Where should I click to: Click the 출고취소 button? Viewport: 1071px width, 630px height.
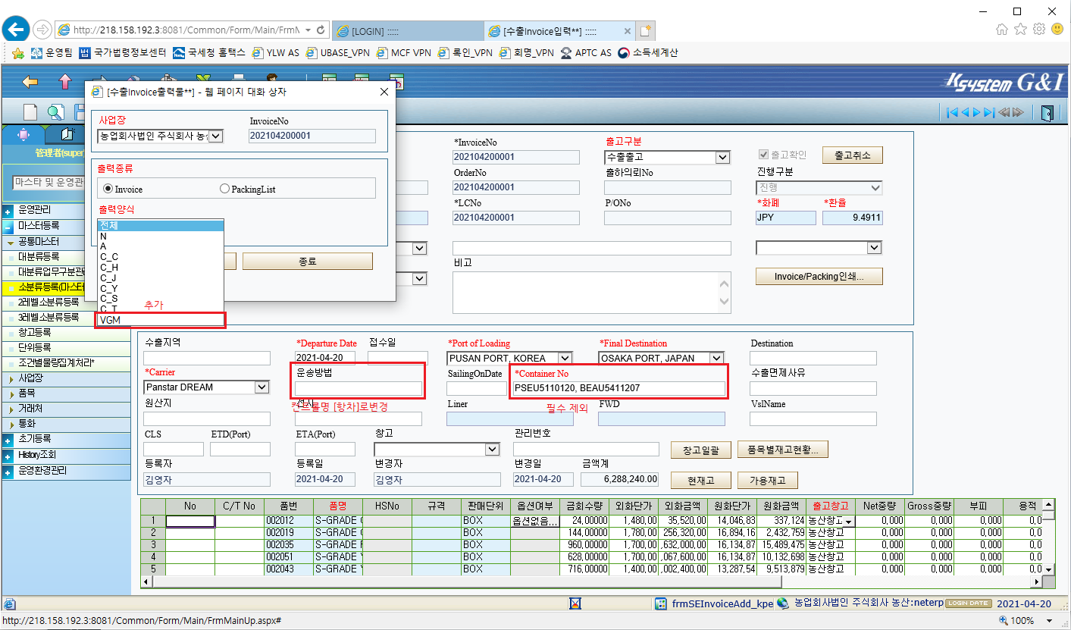pos(853,155)
